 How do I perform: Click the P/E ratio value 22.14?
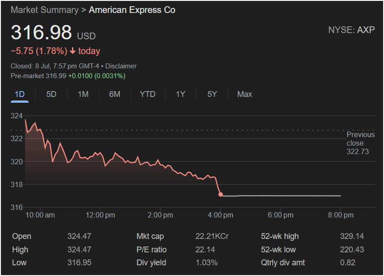(205, 250)
